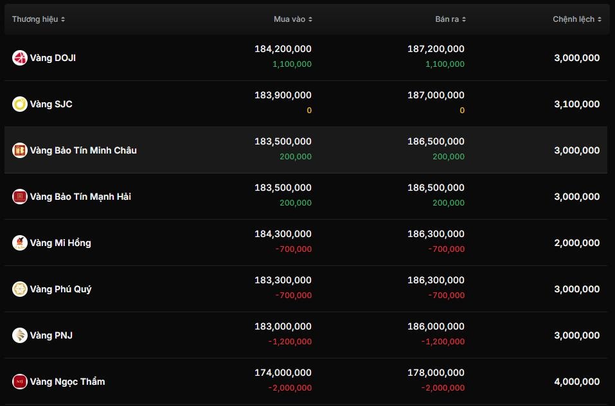Sort table by Bán ra column

(450, 19)
